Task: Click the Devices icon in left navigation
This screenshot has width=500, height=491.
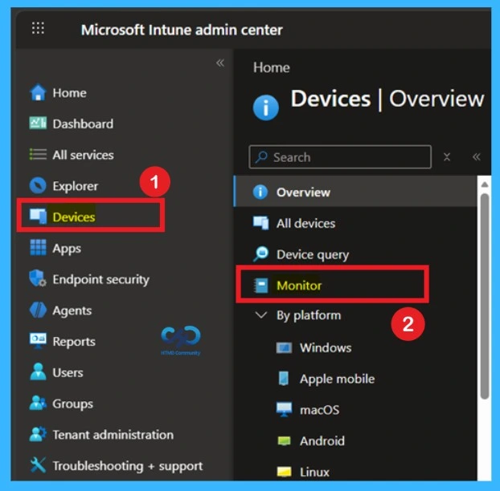Action: point(38,217)
